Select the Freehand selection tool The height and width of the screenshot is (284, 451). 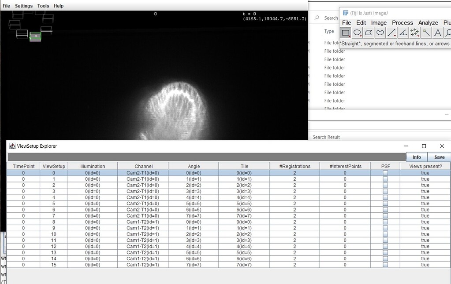click(381, 33)
